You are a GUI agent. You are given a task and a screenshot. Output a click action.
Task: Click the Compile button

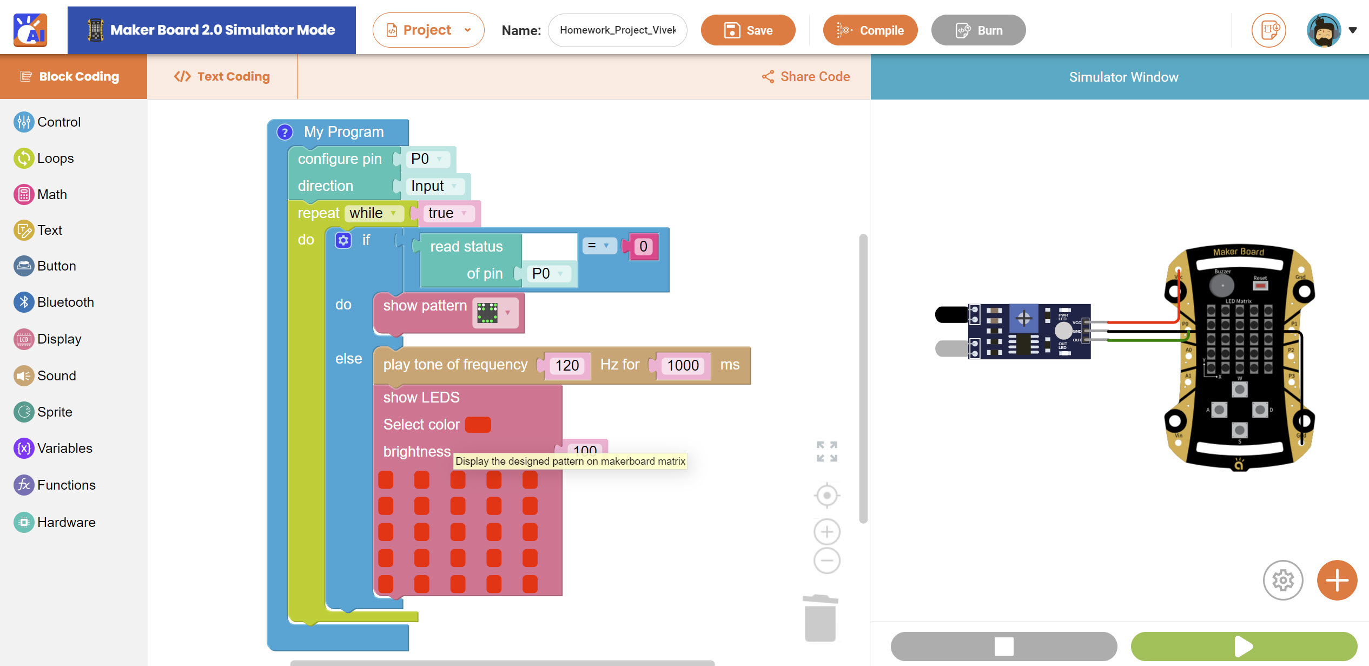click(x=870, y=30)
